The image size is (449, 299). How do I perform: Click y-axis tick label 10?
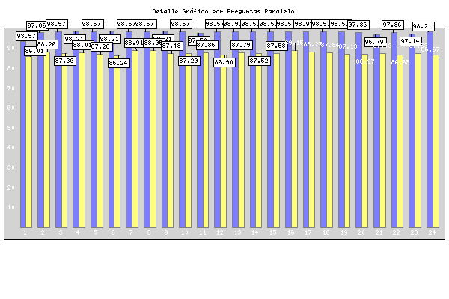[x=11, y=208]
